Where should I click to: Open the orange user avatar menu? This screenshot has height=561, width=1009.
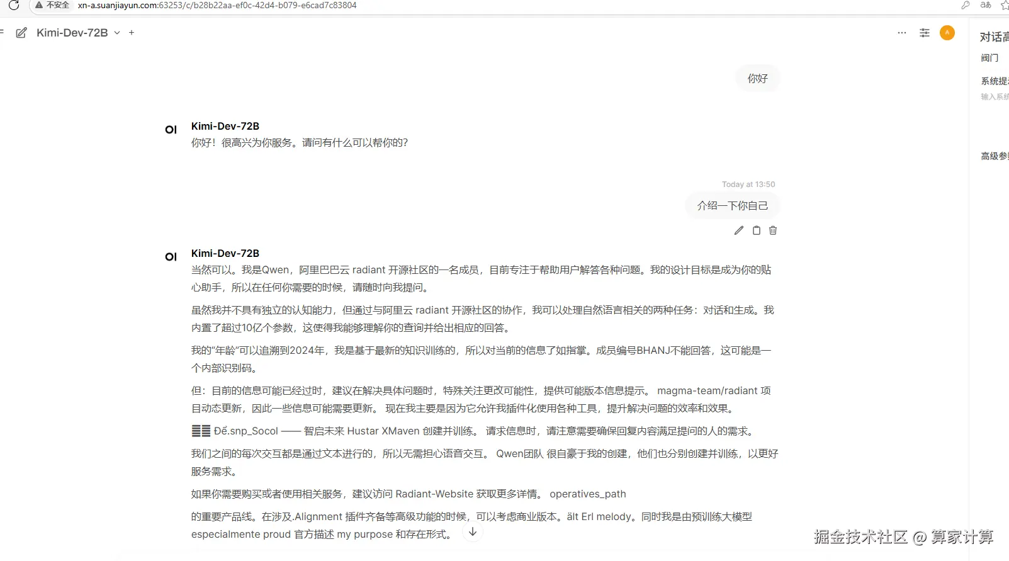point(947,33)
